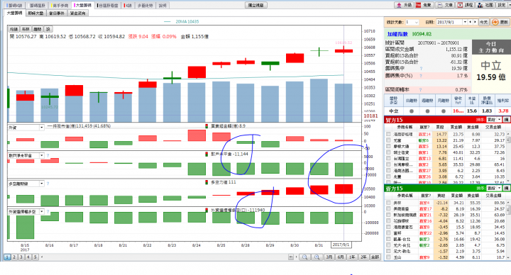
Task: Click the 均線 chart button
Action: pos(13,29)
